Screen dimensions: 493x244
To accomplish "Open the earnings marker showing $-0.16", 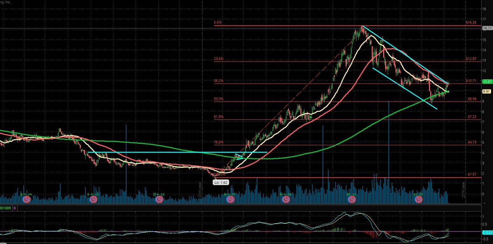I will [159, 199].
